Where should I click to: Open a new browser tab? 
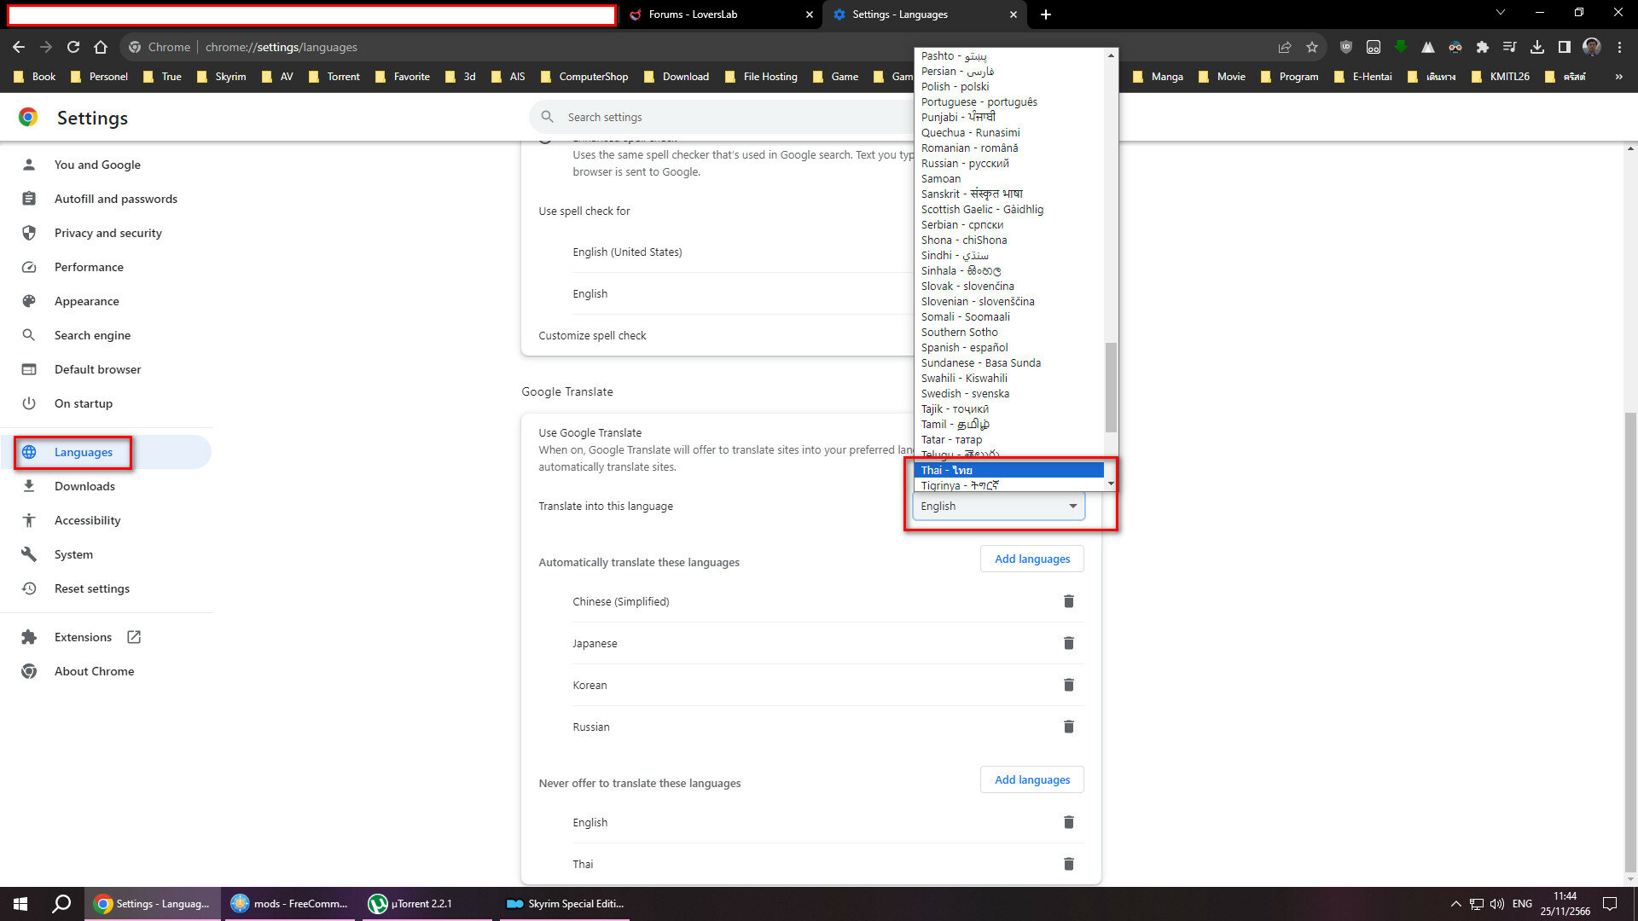point(1046,14)
